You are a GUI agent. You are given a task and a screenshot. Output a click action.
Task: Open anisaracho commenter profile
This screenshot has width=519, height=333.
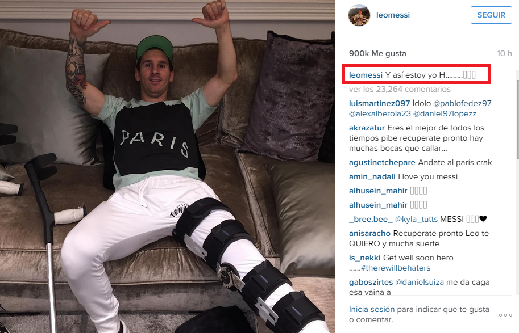369,233
